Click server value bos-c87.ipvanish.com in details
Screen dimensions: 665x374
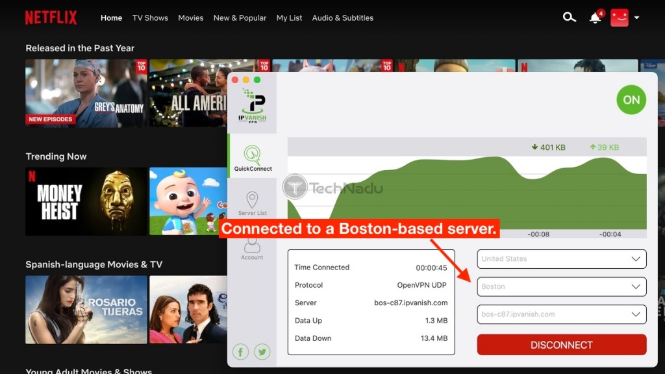click(x=411, y=303)
